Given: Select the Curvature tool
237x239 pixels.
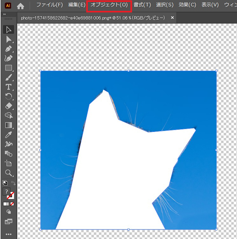Looking at the screenshot, I should (9, 58).
